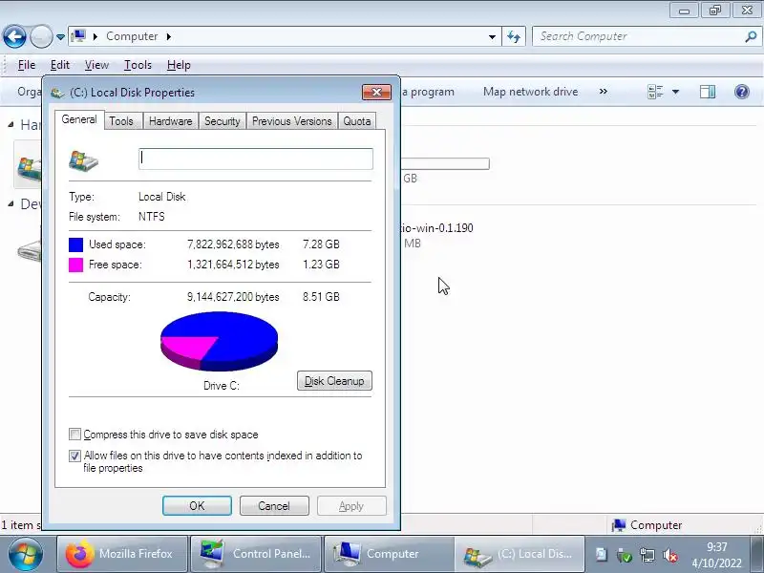Click the refresh button beside address bar

514,36
